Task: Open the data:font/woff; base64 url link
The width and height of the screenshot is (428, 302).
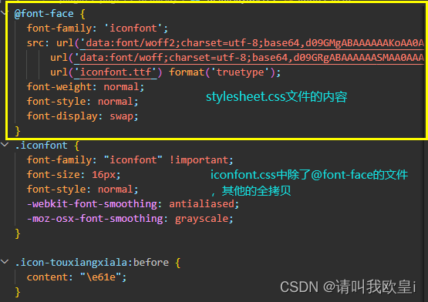Action: click(248, 58)
